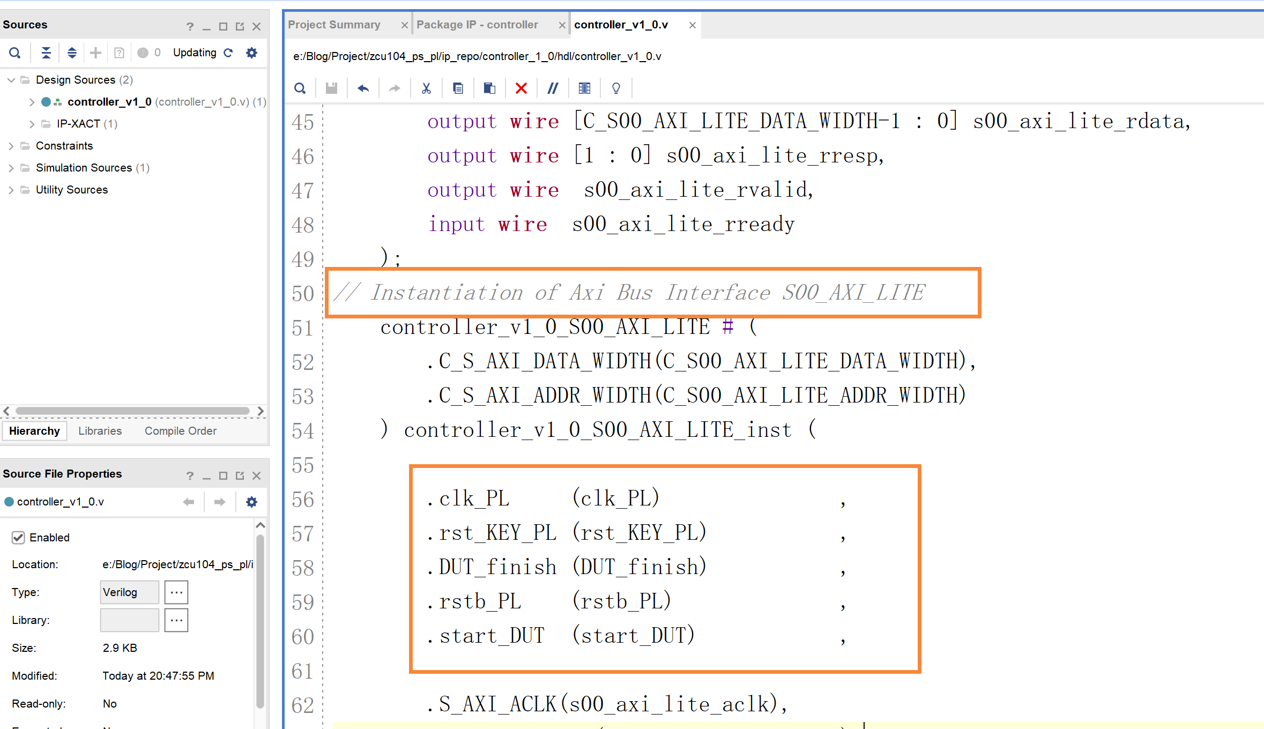Save the file with editor save icon
The image size is (1264, 729).
332,88
